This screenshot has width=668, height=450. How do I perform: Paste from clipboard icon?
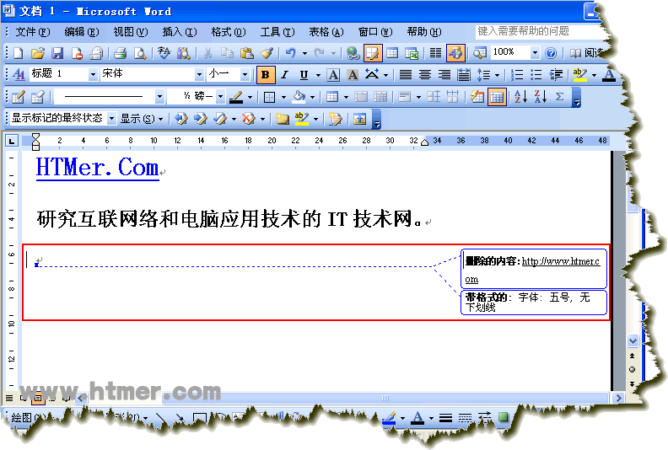246,53
